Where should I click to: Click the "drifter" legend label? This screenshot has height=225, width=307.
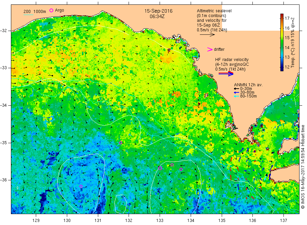[x=219, y=49]
